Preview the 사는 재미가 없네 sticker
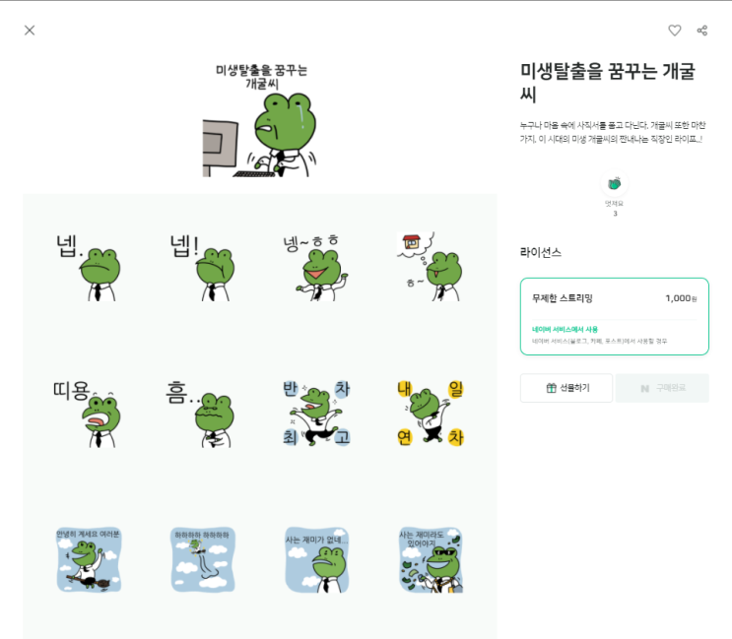The height and width of the screenshot is (639, 732). pos(317,560)
